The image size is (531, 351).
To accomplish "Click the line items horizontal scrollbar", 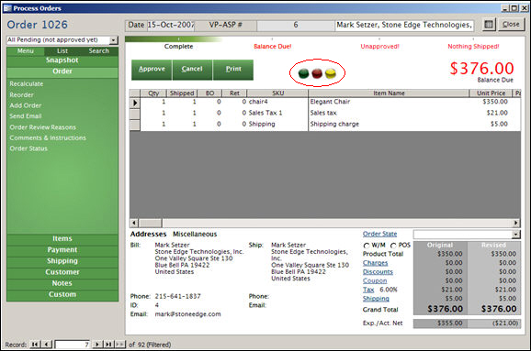I will coord(325,223).
